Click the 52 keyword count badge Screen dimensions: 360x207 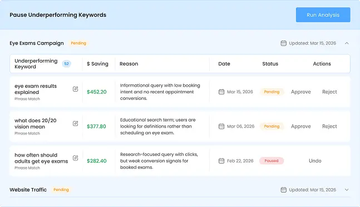pyautogui.click(x=66, y=64)
